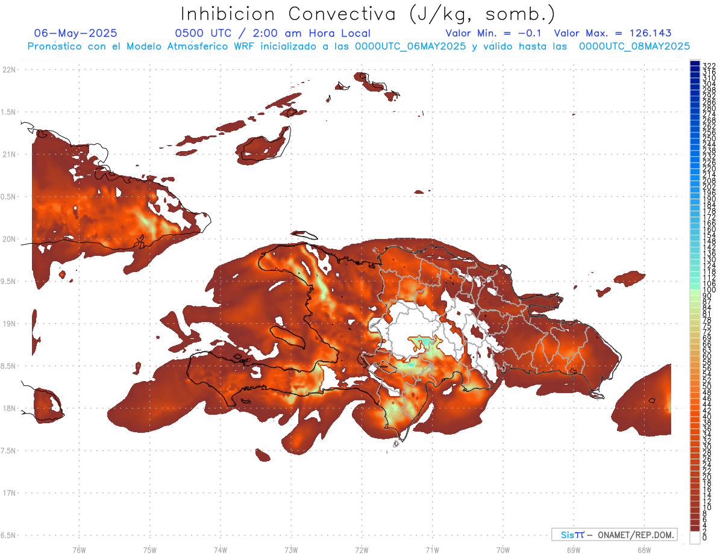Click the 18N latitude label
723x558 pixels.
point(9,408)
